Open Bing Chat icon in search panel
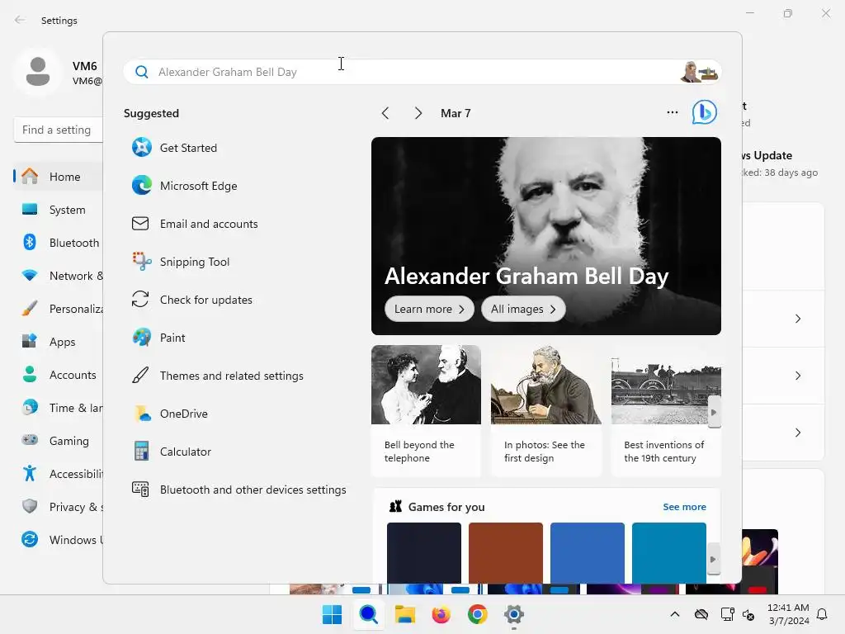 [705, 112]
